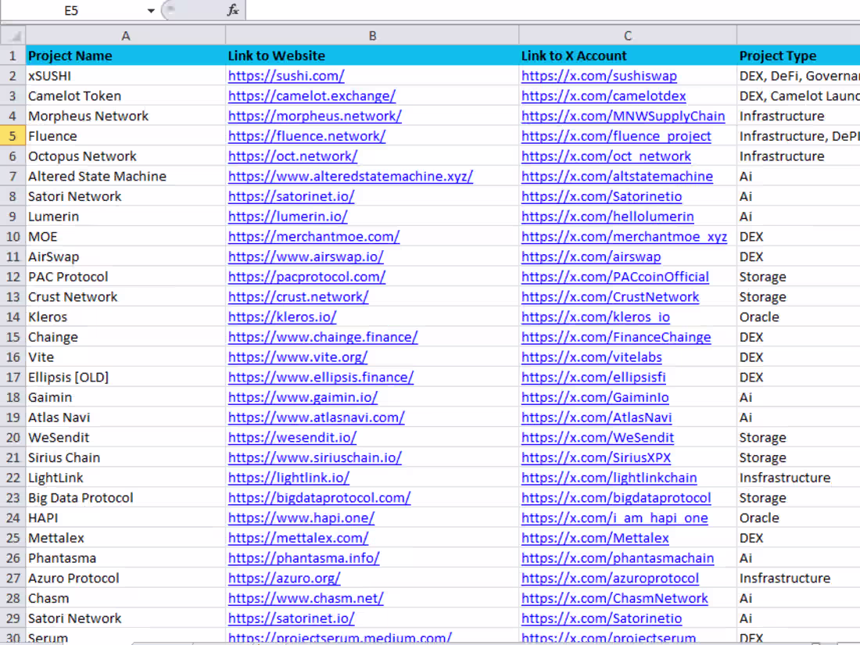Open the https://x.com/camelotdex link
This screenshot has height=645, width=860.
tap(604, 96)
